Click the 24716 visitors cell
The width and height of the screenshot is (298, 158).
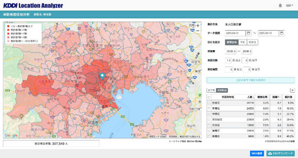pyautogui.click(x=250, y=103)
